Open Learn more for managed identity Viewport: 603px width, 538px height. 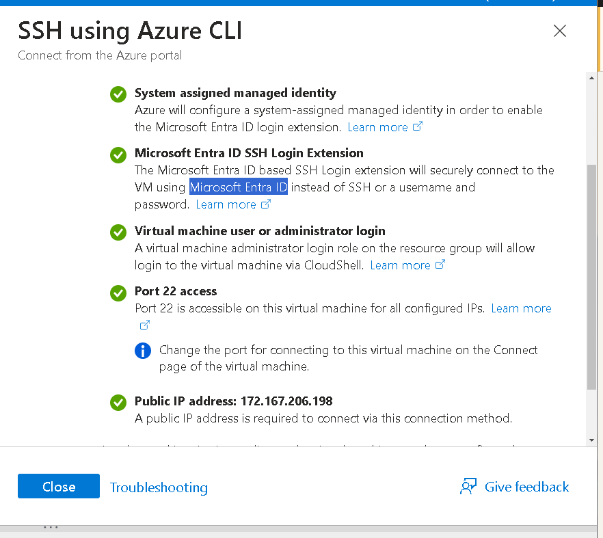coord(377,127)
